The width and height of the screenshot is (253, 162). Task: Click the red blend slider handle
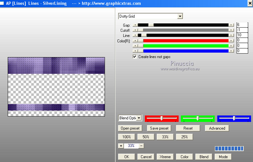click(161, 118)
